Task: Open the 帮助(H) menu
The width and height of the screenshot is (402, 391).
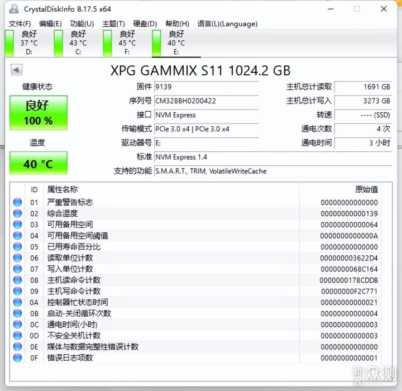Action: coord(177,24)
